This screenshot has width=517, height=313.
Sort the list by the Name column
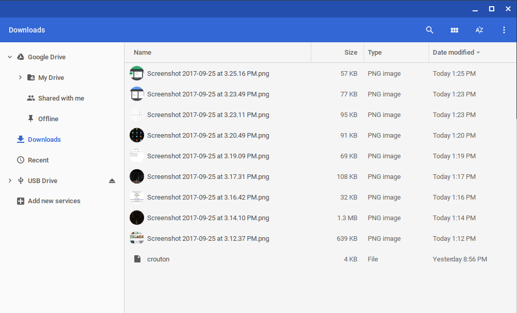tap(143, 52)
